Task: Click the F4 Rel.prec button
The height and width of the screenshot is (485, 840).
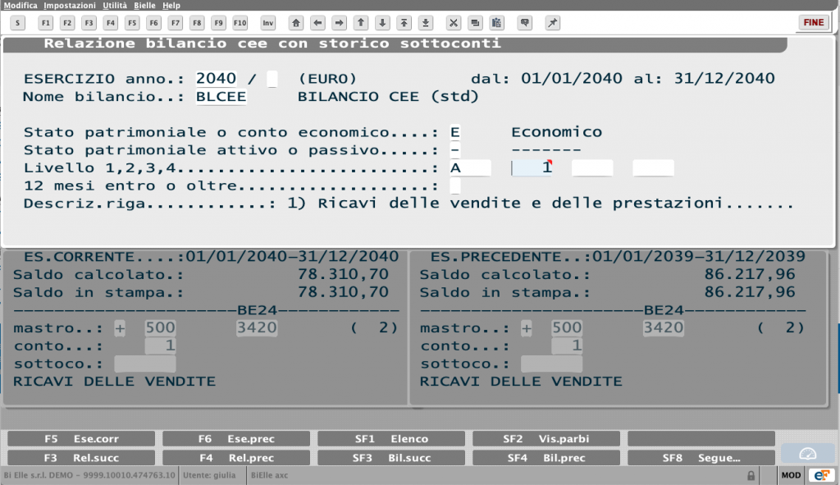Action: 236,458
